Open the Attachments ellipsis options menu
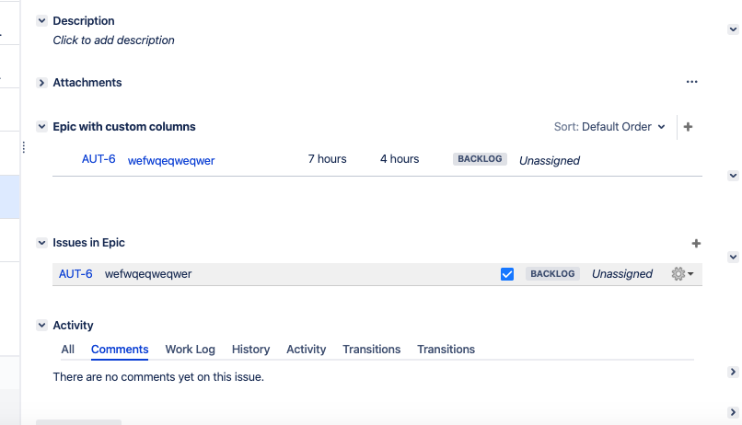The image size is (742, 425). click(x=691, y=82)
